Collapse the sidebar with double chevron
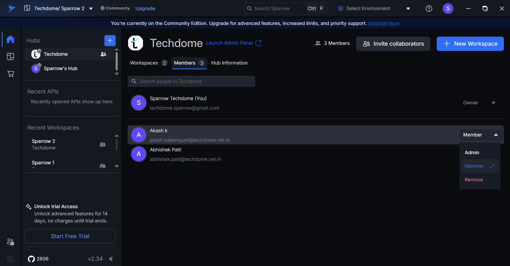This screenshot has height=266, width=510. [x=111, y=259]
